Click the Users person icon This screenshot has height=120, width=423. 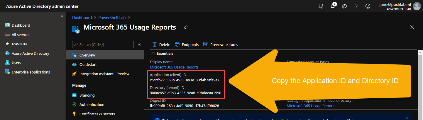(7, 63)
